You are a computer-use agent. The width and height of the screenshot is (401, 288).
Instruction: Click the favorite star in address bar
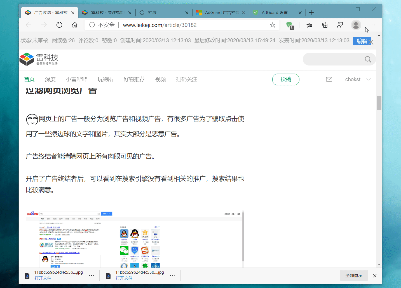tap(272, 25)
